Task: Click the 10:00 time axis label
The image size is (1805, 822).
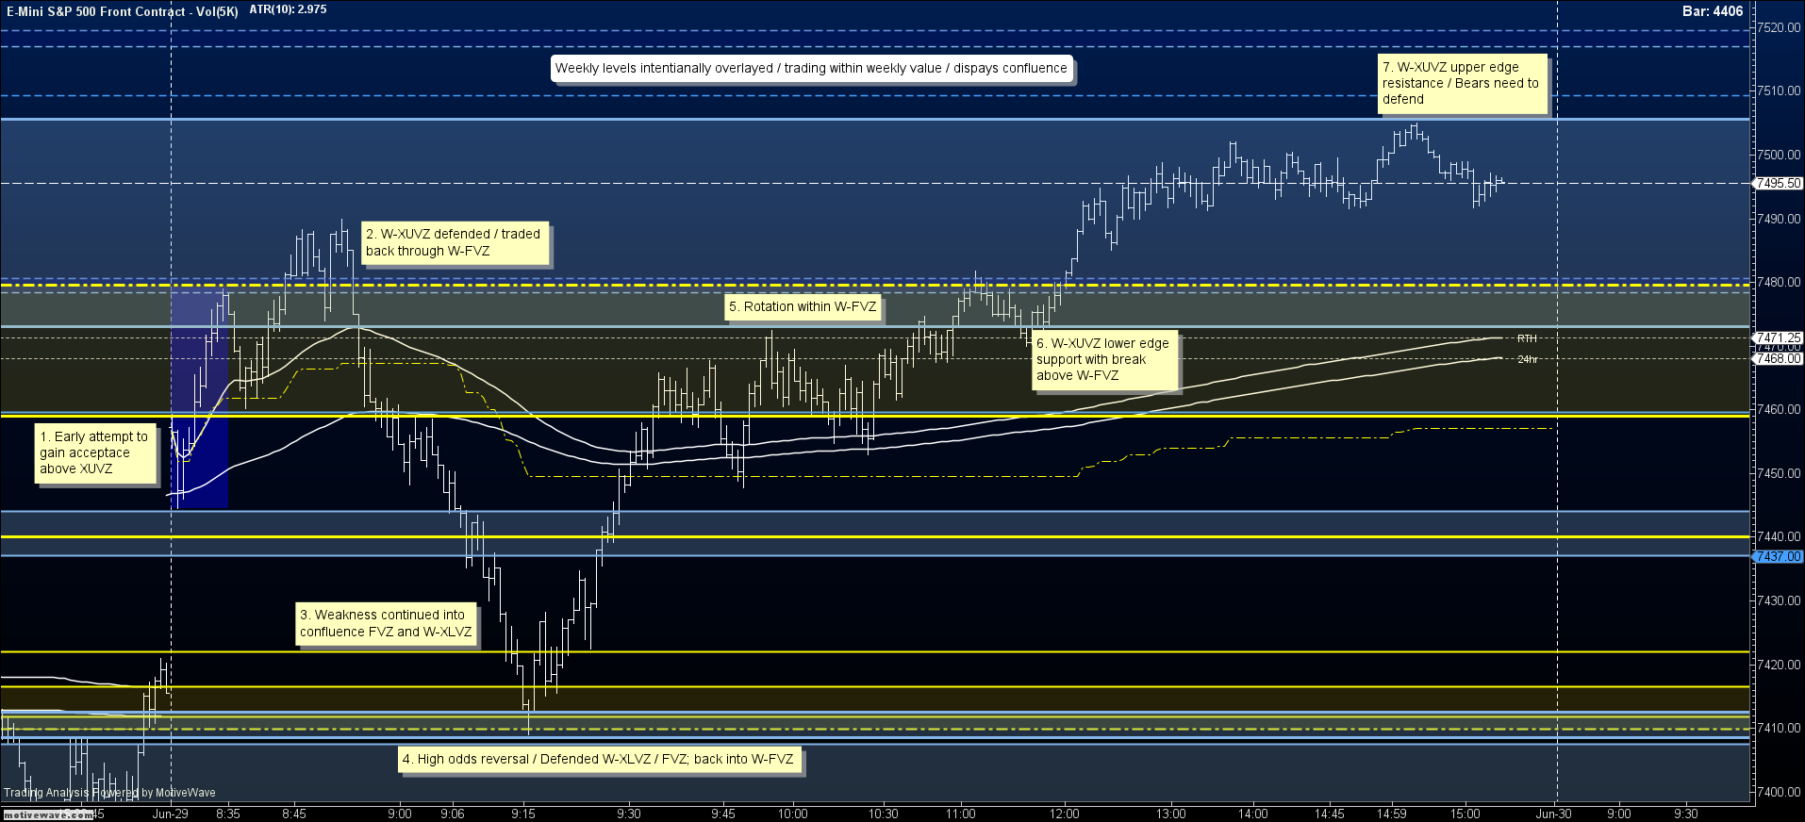Action: click(793, 814)
